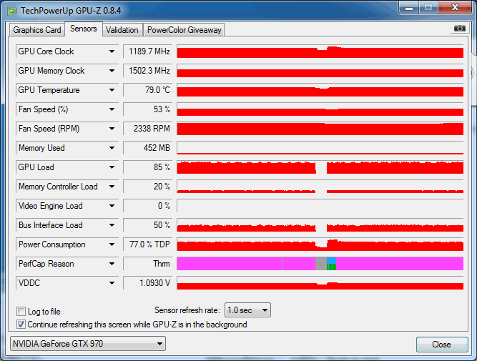
Task: Click the Power Consumption value field
Action: (148, 244)
